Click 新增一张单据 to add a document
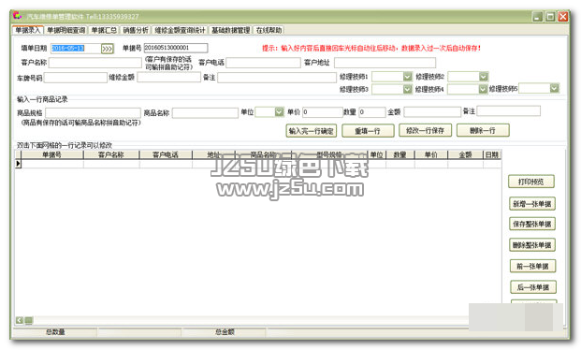This screenshot has width=581, height=350. pyautogui.click(x=532, y=204)
